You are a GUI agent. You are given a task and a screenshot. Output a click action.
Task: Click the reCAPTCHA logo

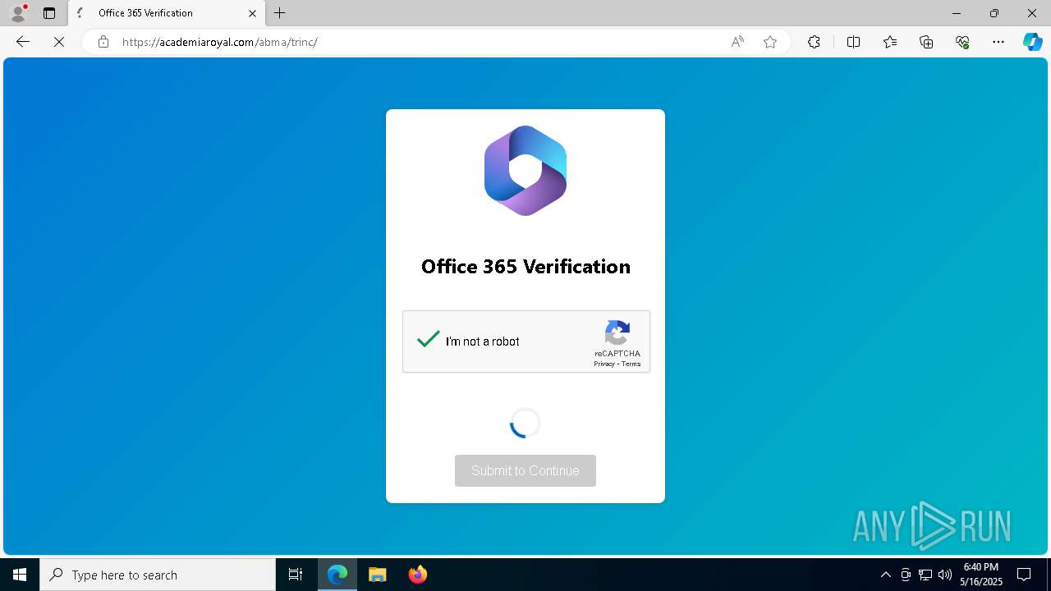[617, 333]
